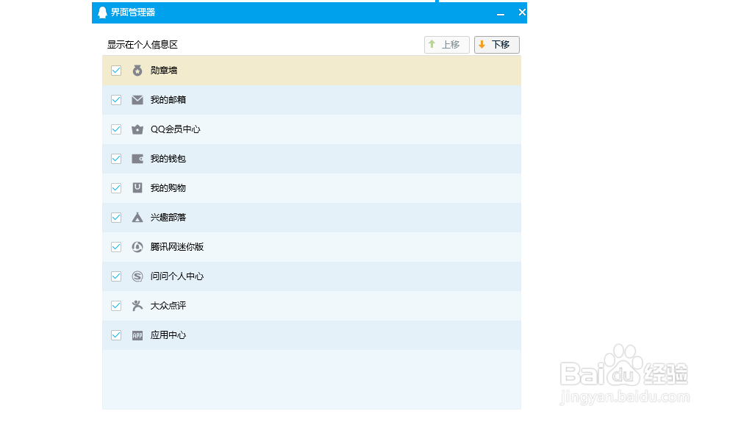Minimize the 界面管理器 window
This screenshot has height=422, width=730.
pos(501,13)
